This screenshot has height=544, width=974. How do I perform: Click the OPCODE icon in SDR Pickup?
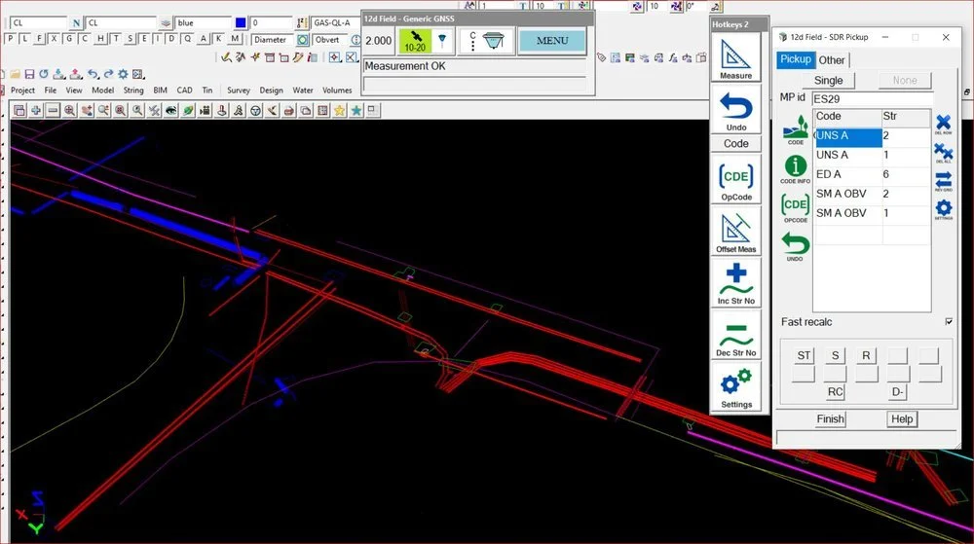[x=795, y=208]
